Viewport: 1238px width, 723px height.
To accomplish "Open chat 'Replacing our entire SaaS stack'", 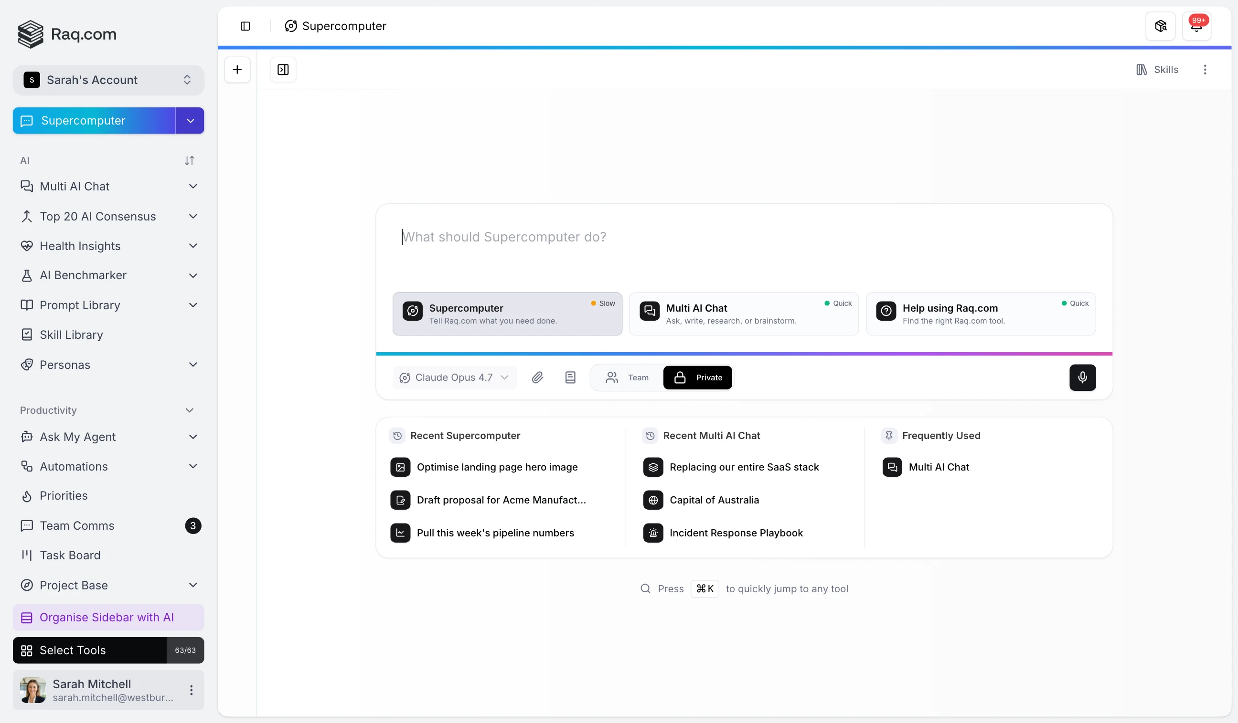I will 744,467.
